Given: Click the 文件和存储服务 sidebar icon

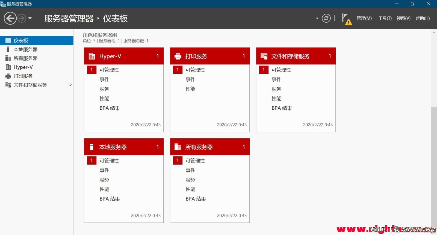Looking at the screenshot, I should pyautogui.click(x=8, y=85).
